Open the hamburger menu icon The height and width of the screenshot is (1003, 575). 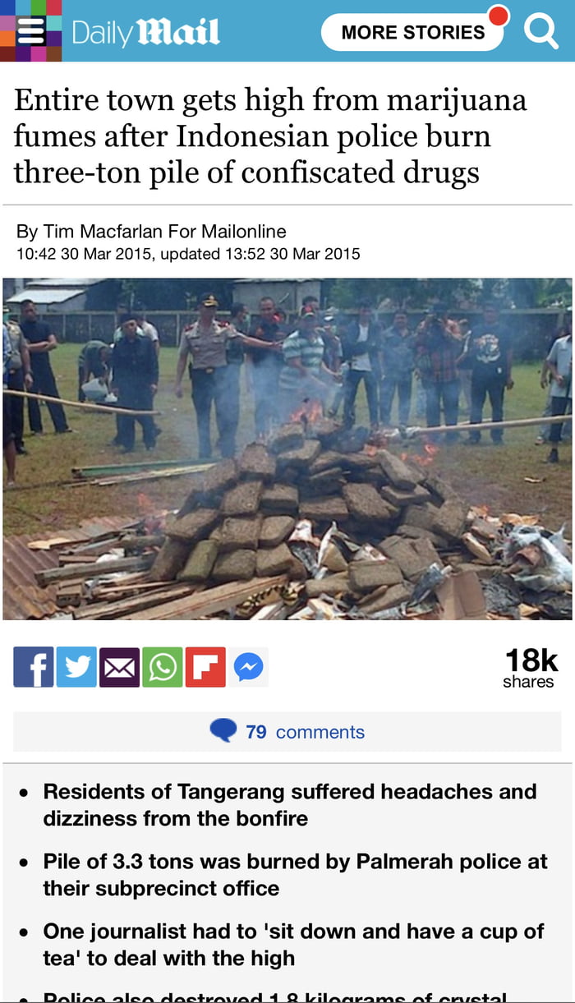click(30, 31)
